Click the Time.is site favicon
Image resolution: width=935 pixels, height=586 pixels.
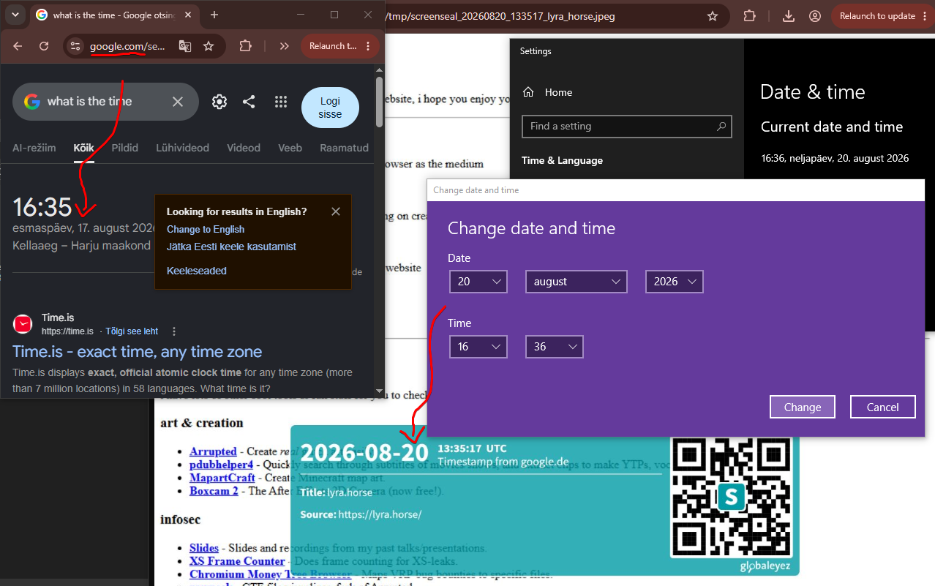coord(23,323)
